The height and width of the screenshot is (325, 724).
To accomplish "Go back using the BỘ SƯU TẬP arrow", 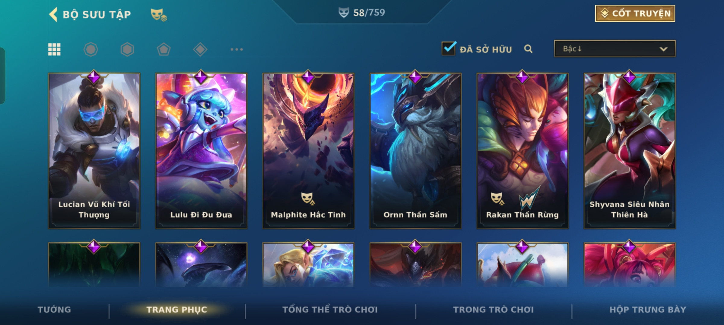I will [x=53, y=14].
